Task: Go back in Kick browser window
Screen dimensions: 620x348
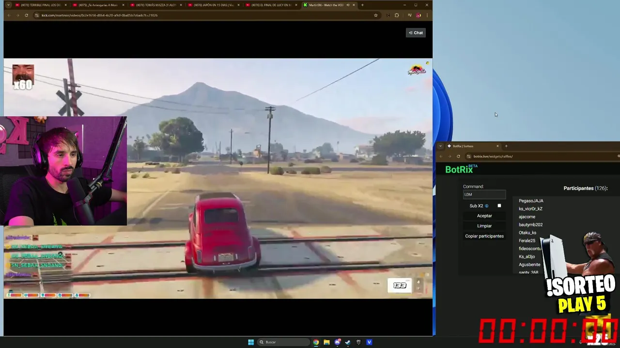Action: click(x=9, y=15)
